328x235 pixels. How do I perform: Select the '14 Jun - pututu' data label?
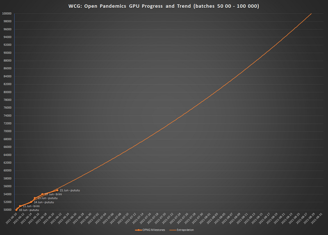pos(44,202)
